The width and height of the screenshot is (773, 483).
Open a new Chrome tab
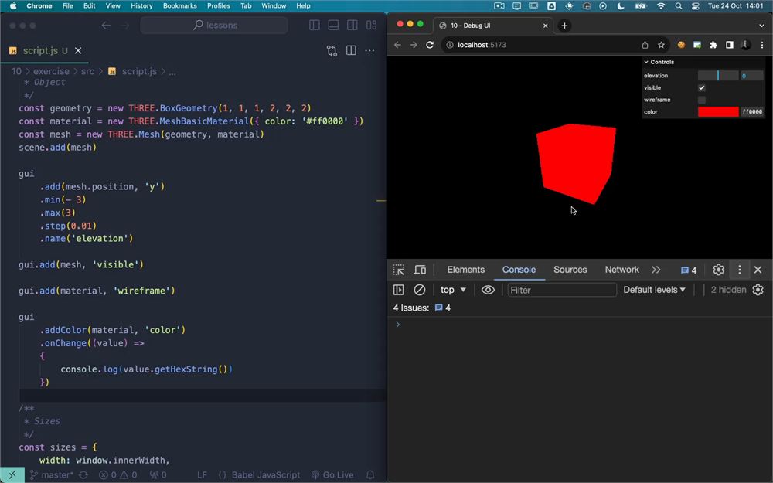click(x=564, y=26)
